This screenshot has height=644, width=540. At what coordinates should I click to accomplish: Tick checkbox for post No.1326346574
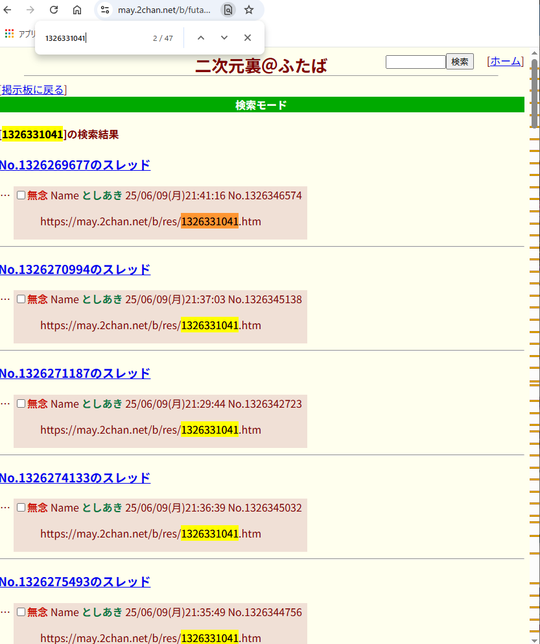point(21,195)
